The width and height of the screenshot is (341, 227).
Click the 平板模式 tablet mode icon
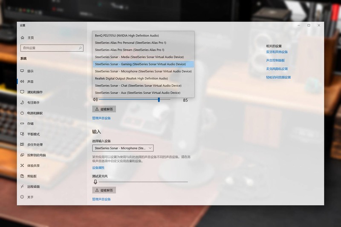[x=22, y=134]
